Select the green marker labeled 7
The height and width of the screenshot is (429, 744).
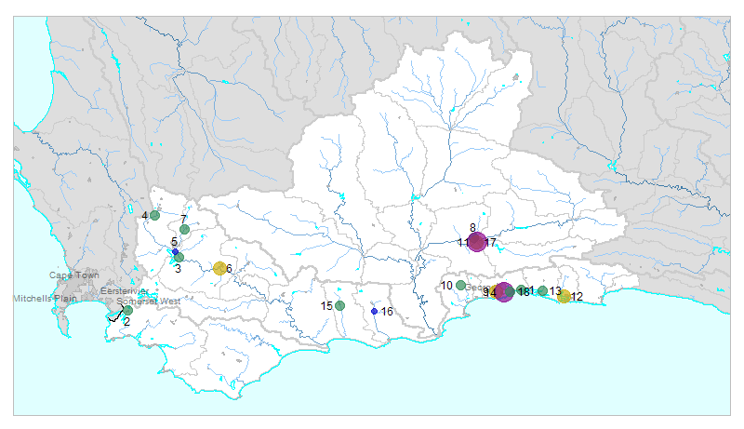coord(184,230)
